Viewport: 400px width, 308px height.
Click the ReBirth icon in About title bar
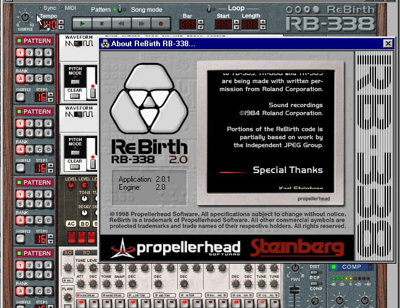pos(105,44)
